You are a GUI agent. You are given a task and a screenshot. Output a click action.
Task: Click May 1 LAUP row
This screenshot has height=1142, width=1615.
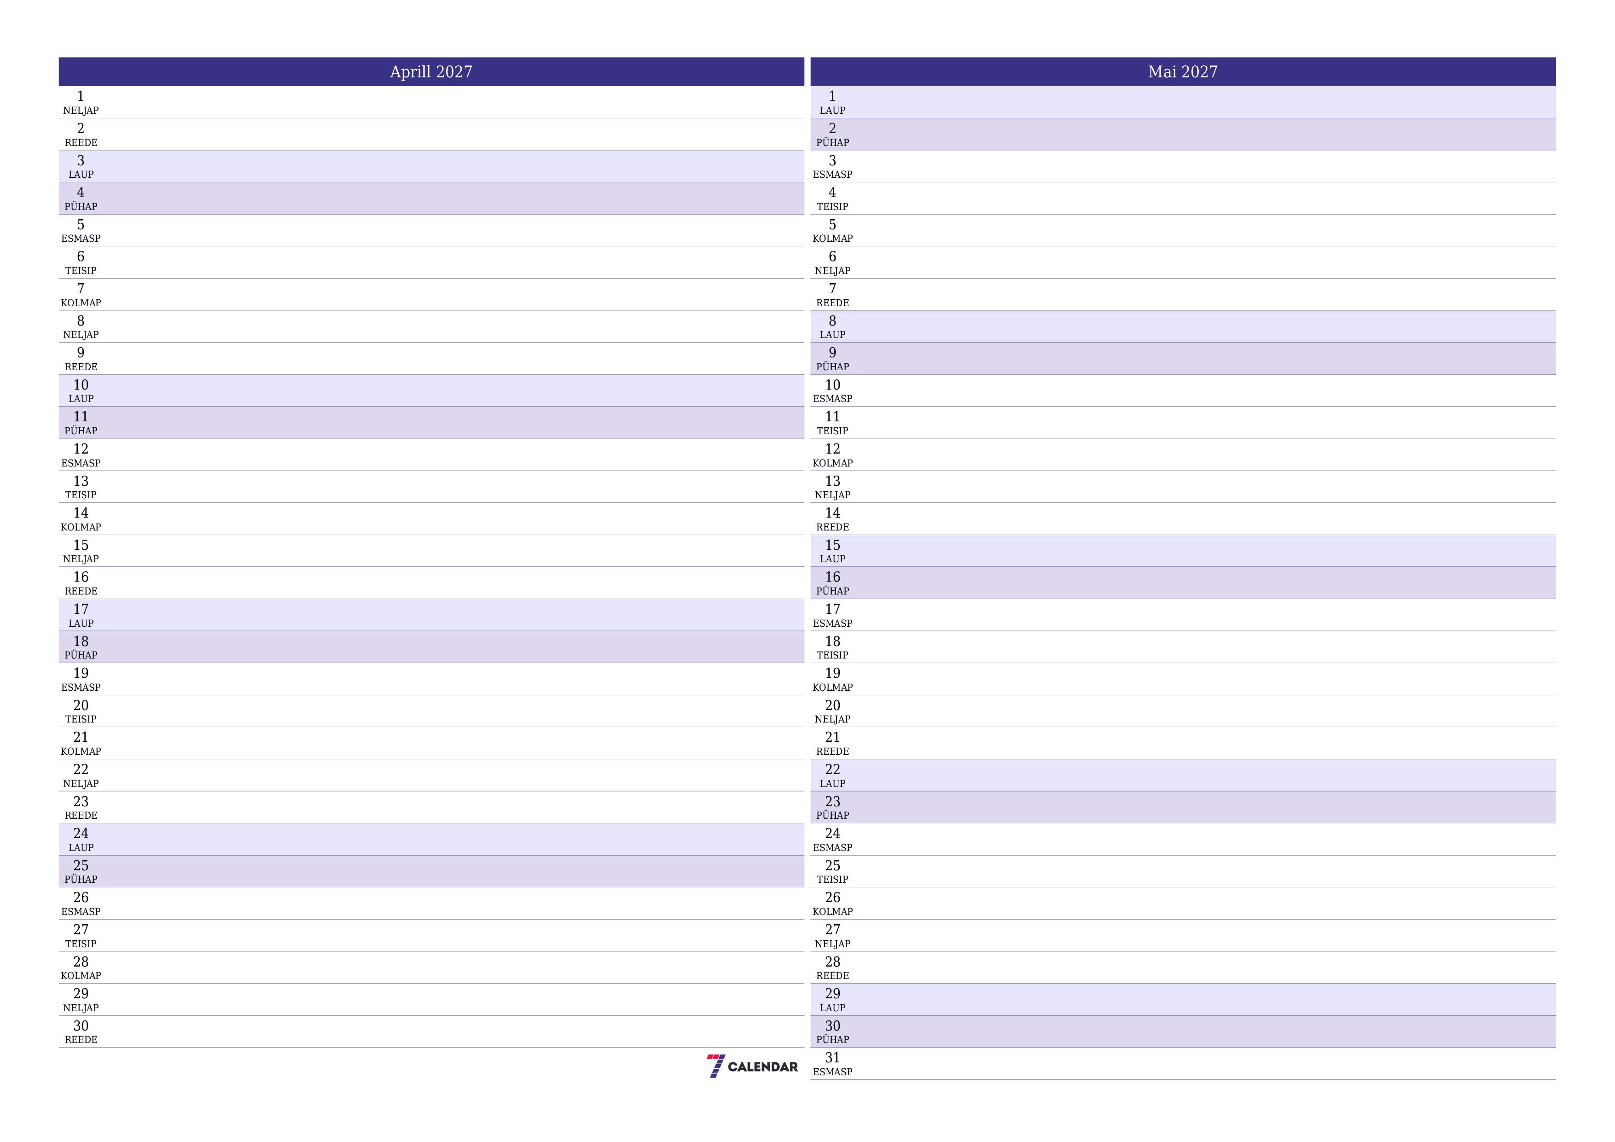point(1183,102)
